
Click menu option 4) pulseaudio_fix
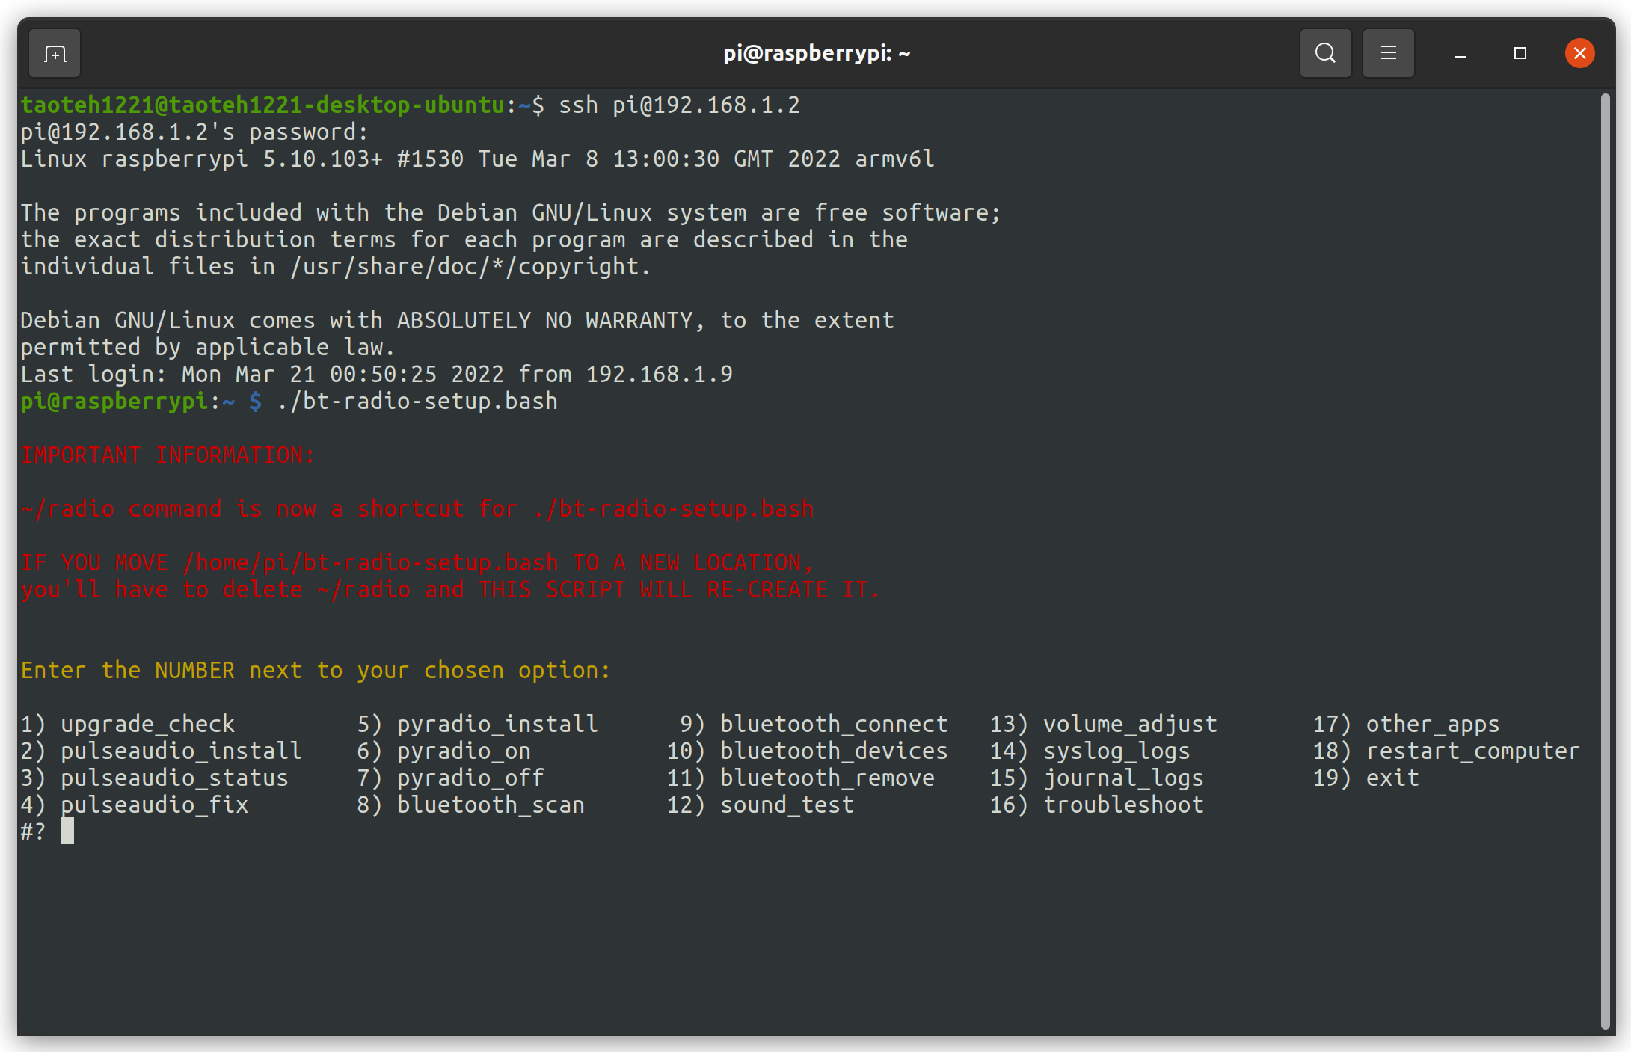tap(135, 805)
